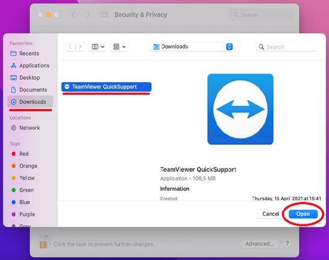This screenshot has width=329, height=260.
Task: Click the TeamViewer QuickSupport preview title
Action: (x=198, y=170)
